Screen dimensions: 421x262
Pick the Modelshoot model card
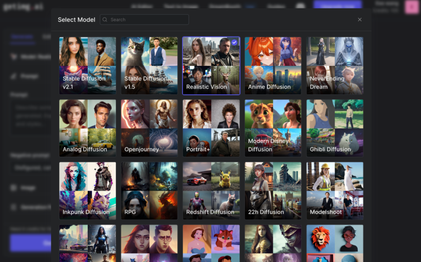[x=335, y=191]
